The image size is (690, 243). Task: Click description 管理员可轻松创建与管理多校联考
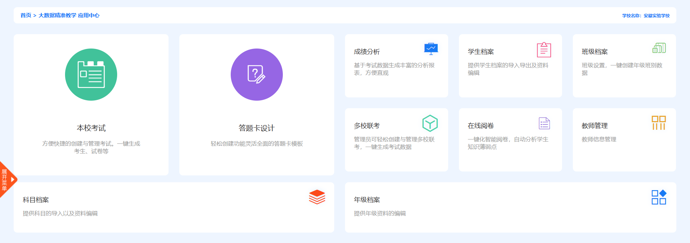tap(394, 143)
